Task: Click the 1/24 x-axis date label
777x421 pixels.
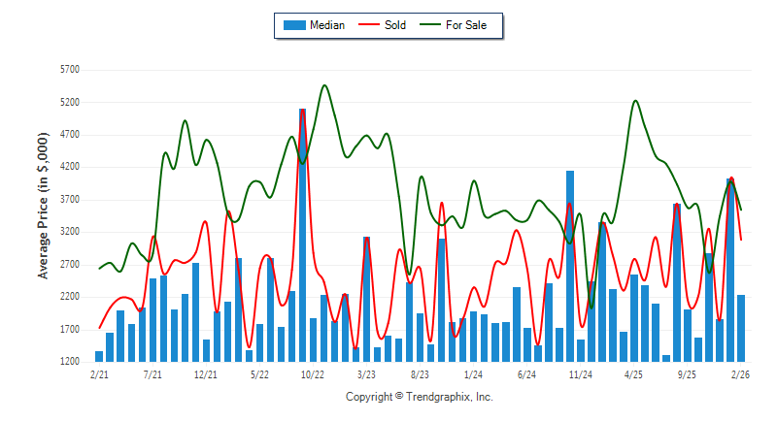Action: [473, 374]
